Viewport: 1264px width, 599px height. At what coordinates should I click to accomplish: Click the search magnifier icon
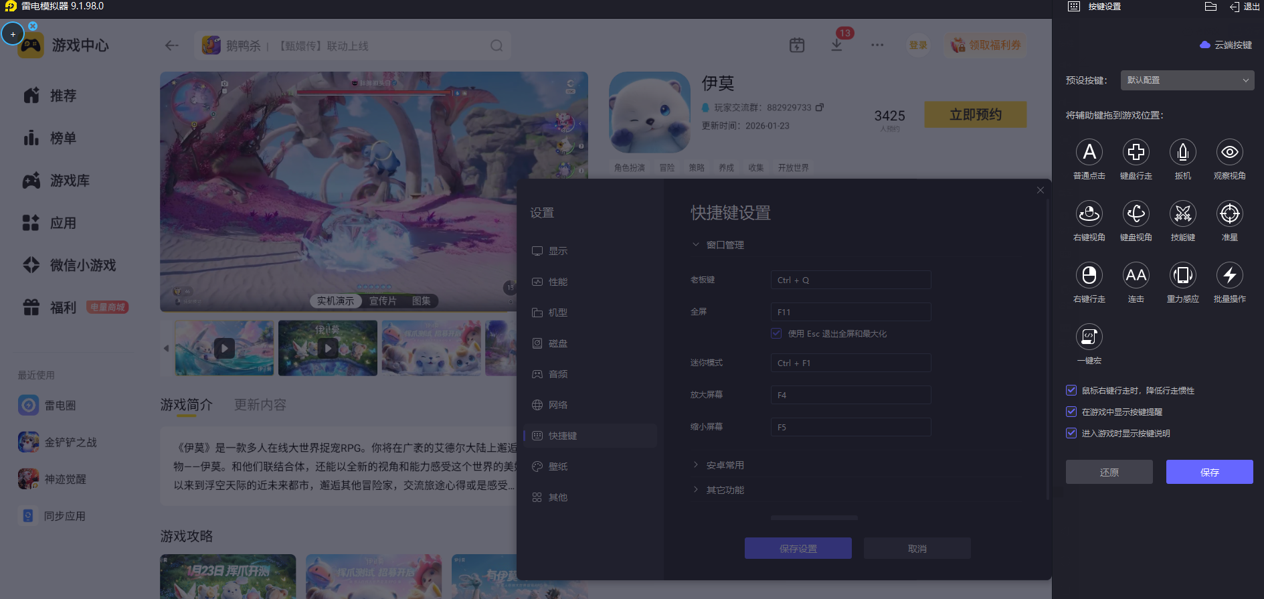click(496, 46)
